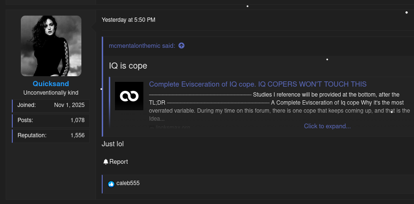Image resolution: width=414 pixels, height=204 pixels.
Task: Open "mcmentalonthemic said:" quote source link
Action: click(x=142, y=46)
